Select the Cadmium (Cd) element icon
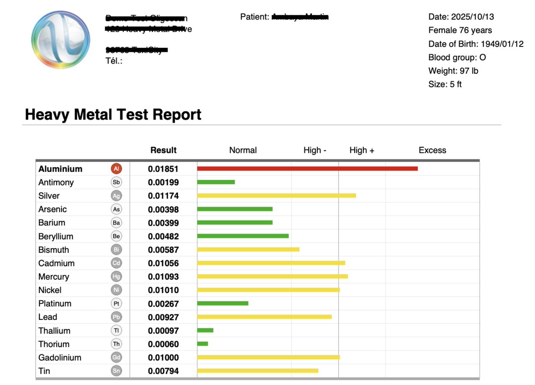This screenshot has width=535, height=385. pos(117,263)
